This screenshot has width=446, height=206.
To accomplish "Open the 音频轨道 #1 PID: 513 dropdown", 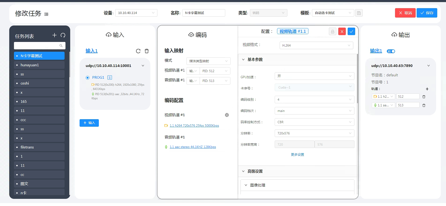I will click(x=215, y=81).
